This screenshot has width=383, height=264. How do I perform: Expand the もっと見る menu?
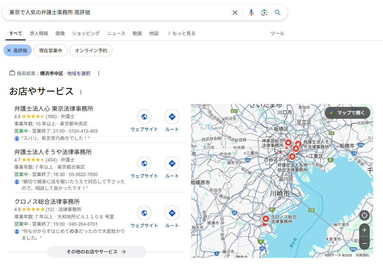click(x=181, y=33)
